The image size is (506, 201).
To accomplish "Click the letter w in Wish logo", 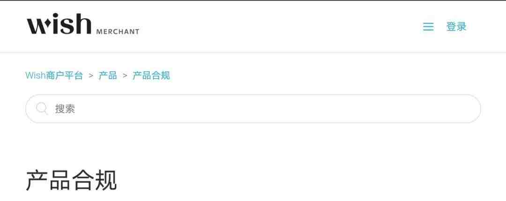I will click(x=37, y=26).
